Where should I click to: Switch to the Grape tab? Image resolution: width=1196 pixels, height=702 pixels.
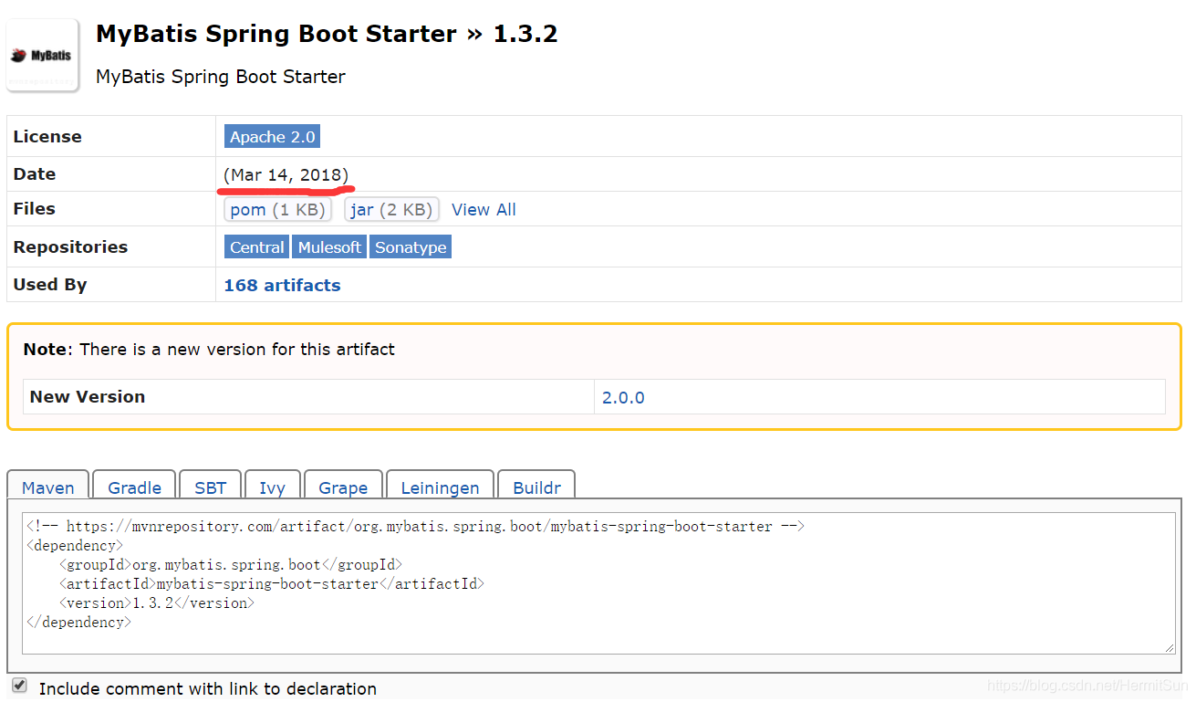coord(343,487)
